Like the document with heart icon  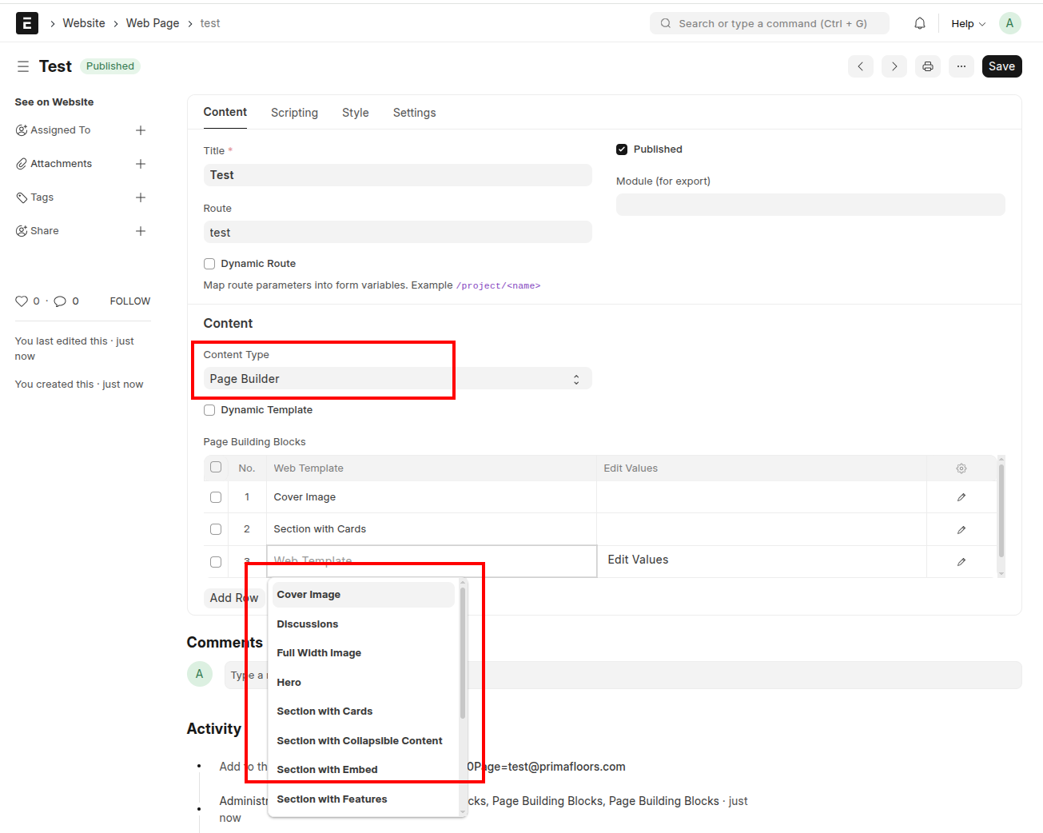22,301
